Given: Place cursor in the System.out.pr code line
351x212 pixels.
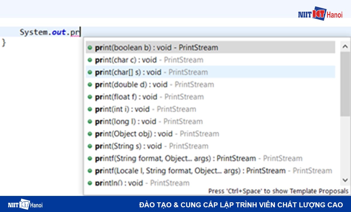Looking at the screenshot, I should (x=50, y=32).
